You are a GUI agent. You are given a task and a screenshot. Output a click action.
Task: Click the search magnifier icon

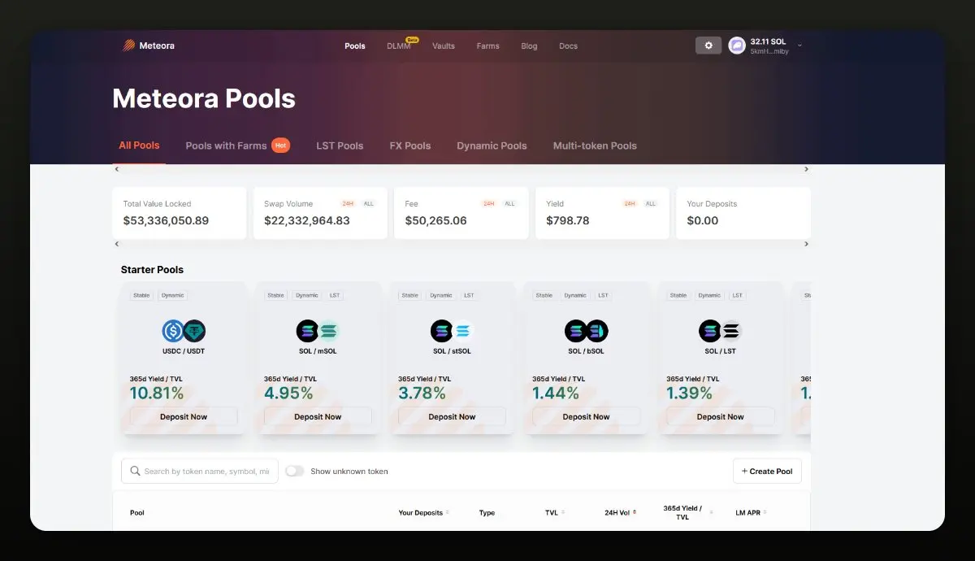(135, 471)
